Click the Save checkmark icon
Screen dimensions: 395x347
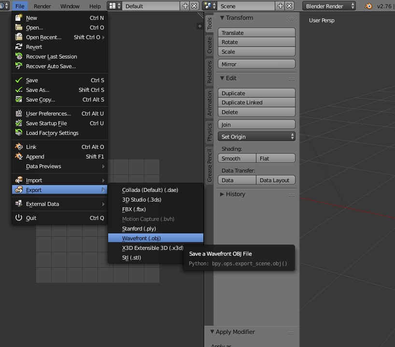[19, 80]
